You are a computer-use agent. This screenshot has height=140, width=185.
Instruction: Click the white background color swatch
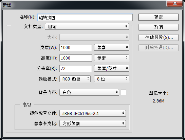click(x=124, y=92)
